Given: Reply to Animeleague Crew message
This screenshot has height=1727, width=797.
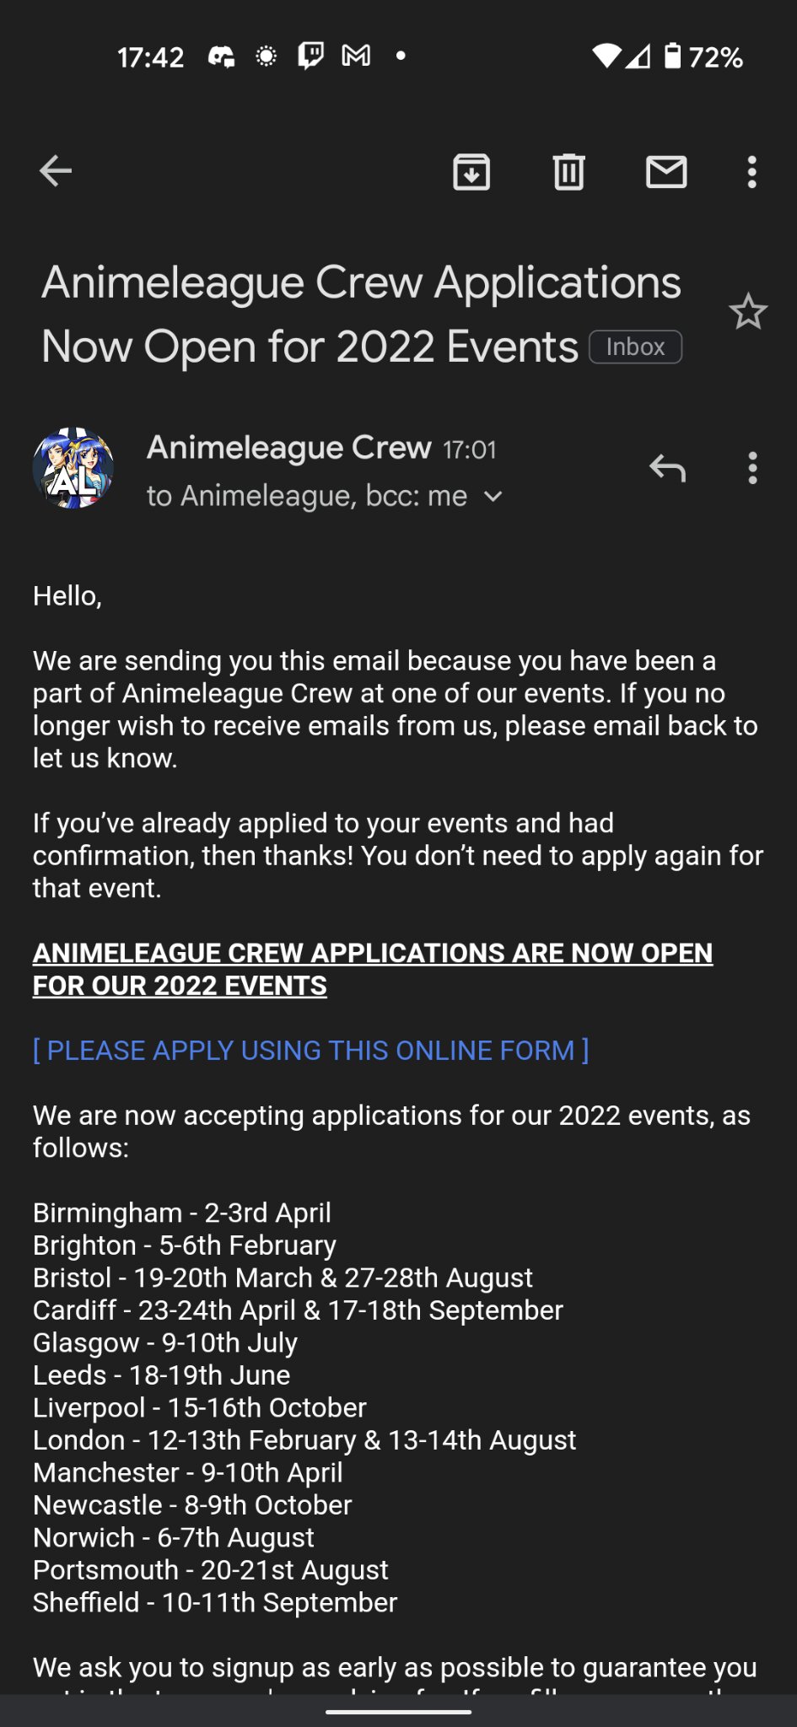Looking at the screenshot, I should tap(667, 467).
